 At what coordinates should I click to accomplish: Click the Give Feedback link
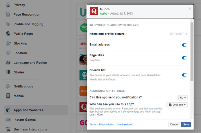point(125,124)
